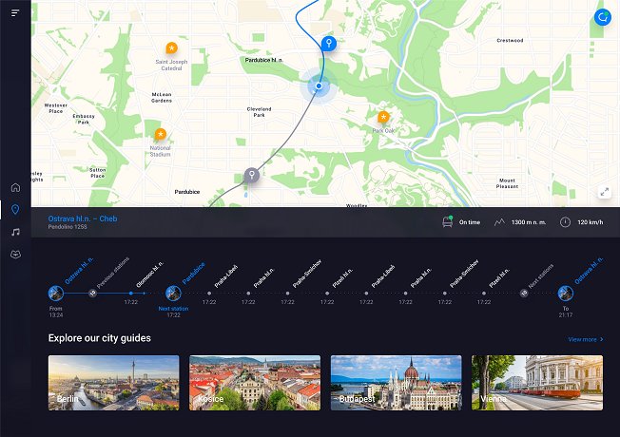This screenshot has width=620, height=437.
Task: Click the Westover Place map label
Action: pyautogui.click(x=56, y=108)
